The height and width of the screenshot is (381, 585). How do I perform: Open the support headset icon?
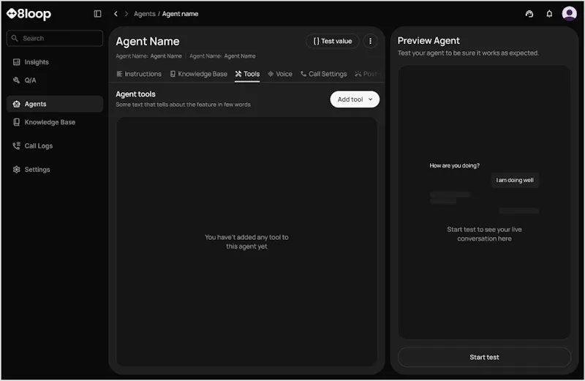coord(529,14)
